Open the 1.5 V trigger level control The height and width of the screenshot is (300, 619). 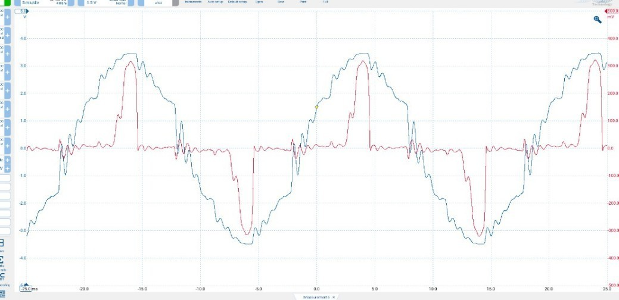coord(92,2)
